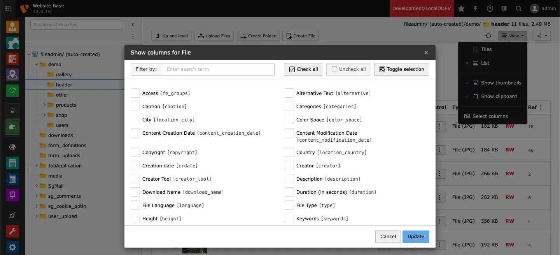Expand the products folder tree item
The height and width of the screenshot is (255, 560).
click(x=44, y=105)
